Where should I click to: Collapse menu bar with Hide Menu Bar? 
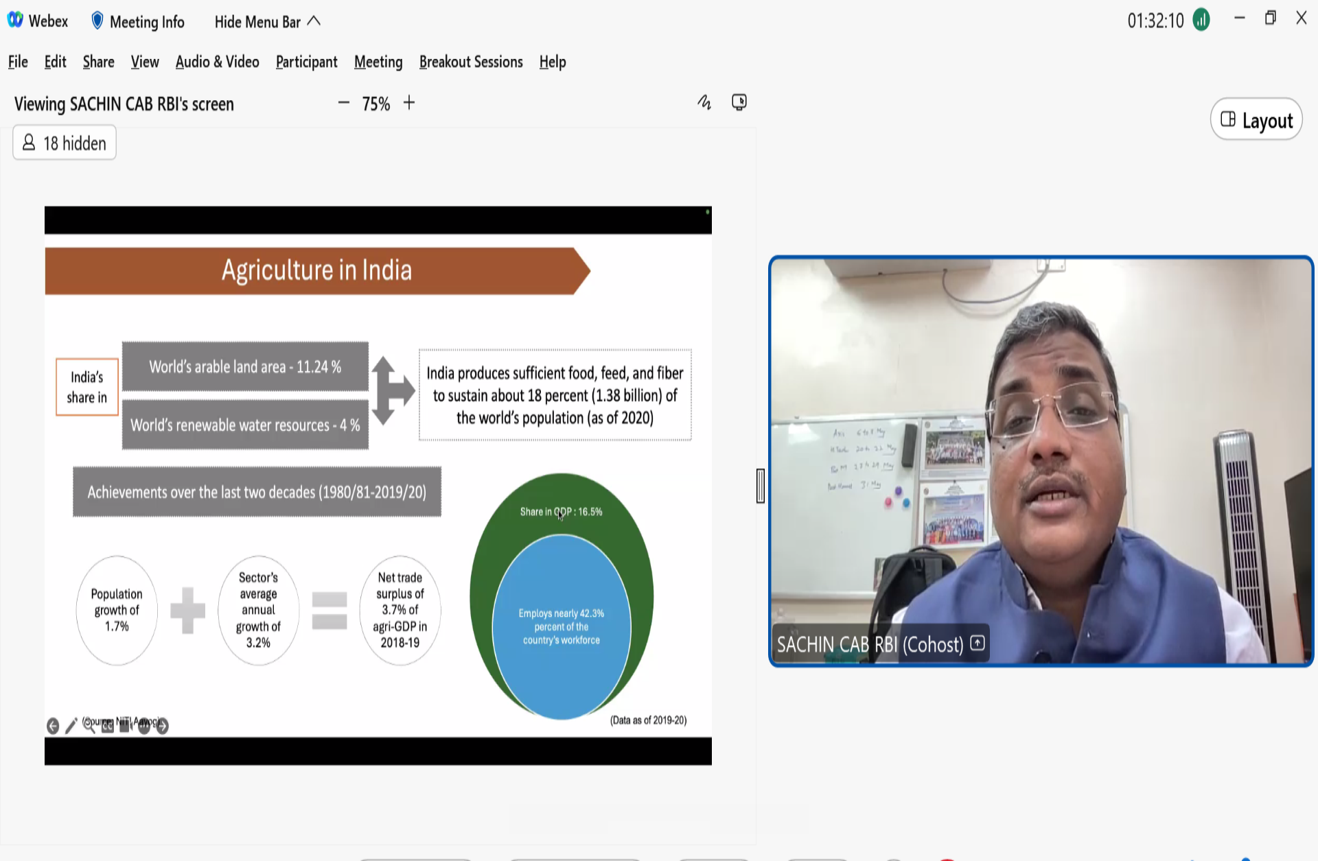tap(268, 22)
